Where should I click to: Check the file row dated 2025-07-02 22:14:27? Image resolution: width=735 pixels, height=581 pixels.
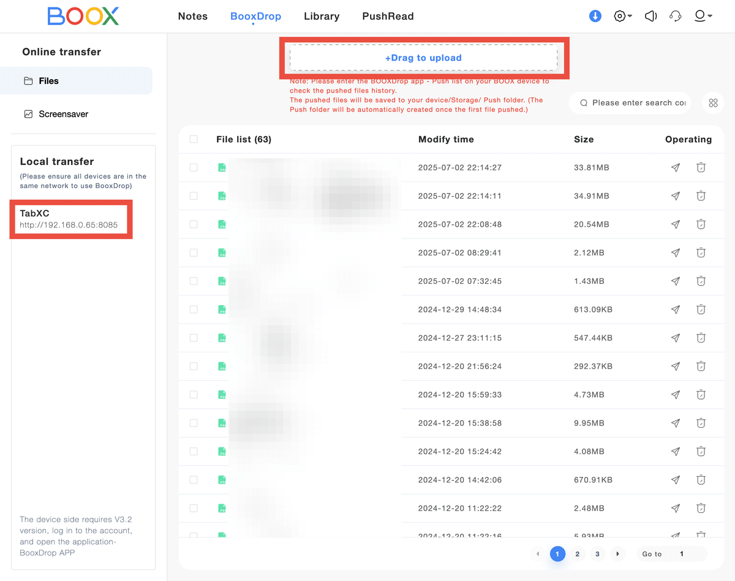coord(194,167)
